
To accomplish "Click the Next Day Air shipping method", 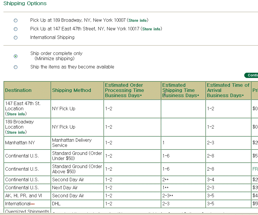I will click(65, 188).
